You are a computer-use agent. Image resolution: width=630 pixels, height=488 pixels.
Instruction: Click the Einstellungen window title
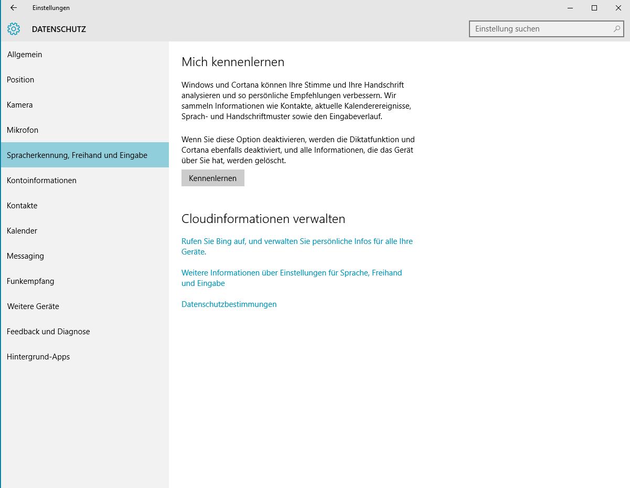(51, 8)
